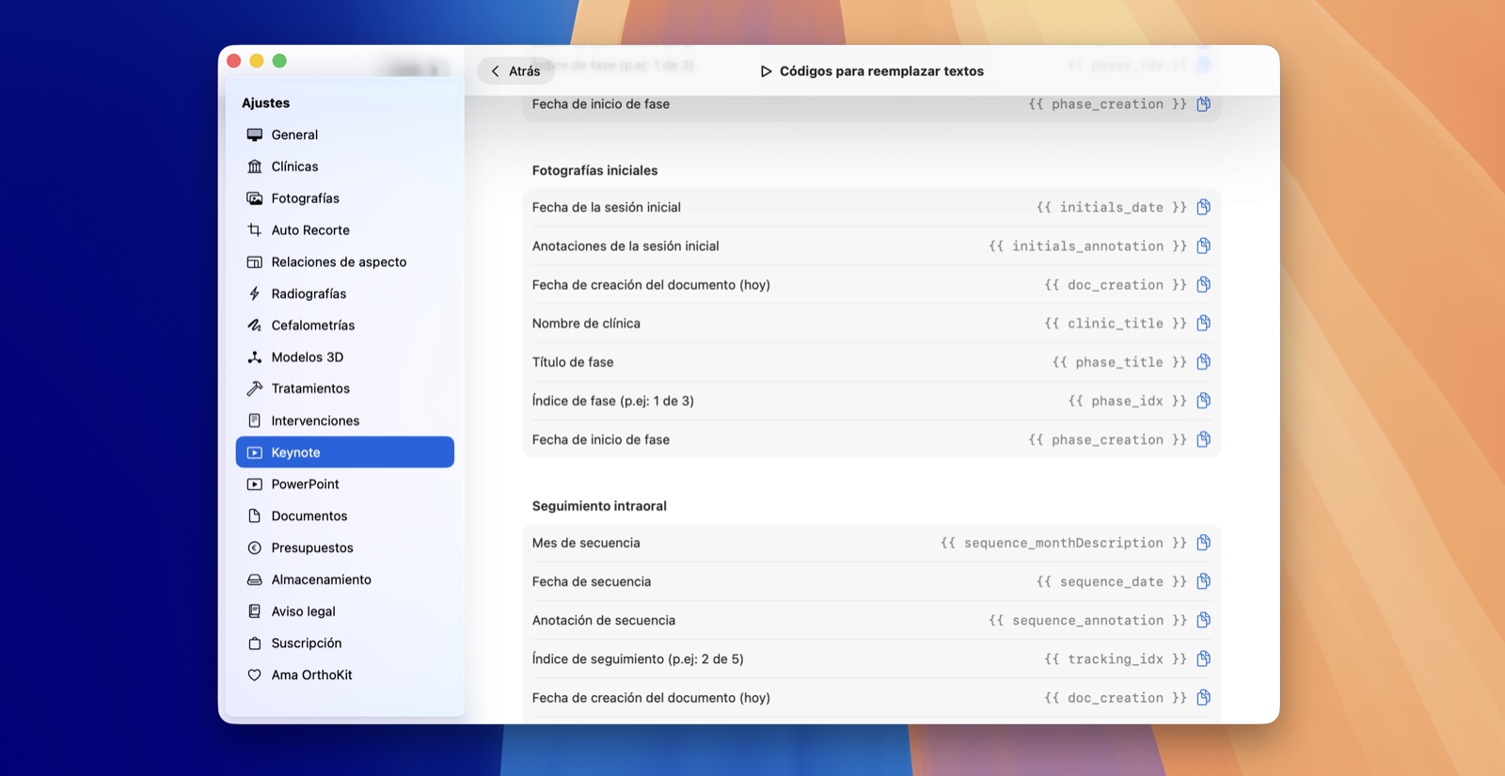The width and height of the screenshot is (1505, 776).
Task: Open Clínicas settings
Action: pyautogui.click(x=344, y=166)
